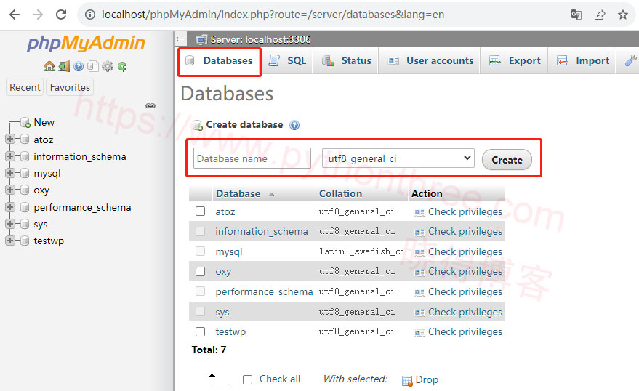Expand the mysql tree node
639x391 pixels.
click(x=10, y=173)
